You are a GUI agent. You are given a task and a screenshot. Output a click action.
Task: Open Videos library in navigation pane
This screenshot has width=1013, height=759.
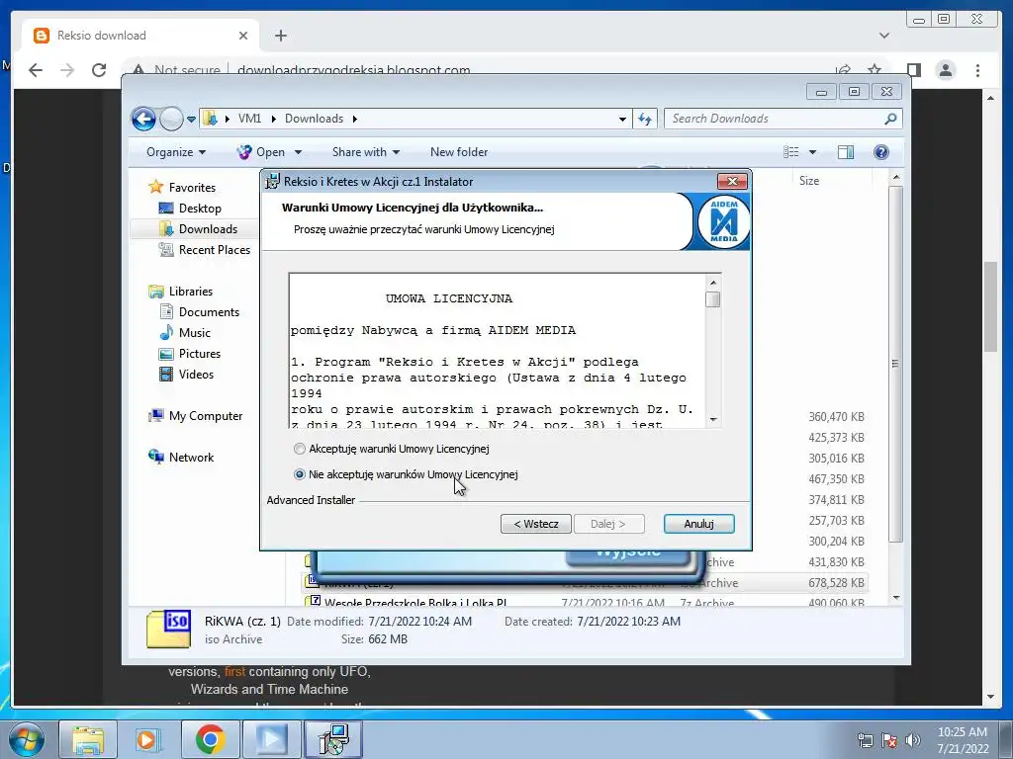[196, 374]
